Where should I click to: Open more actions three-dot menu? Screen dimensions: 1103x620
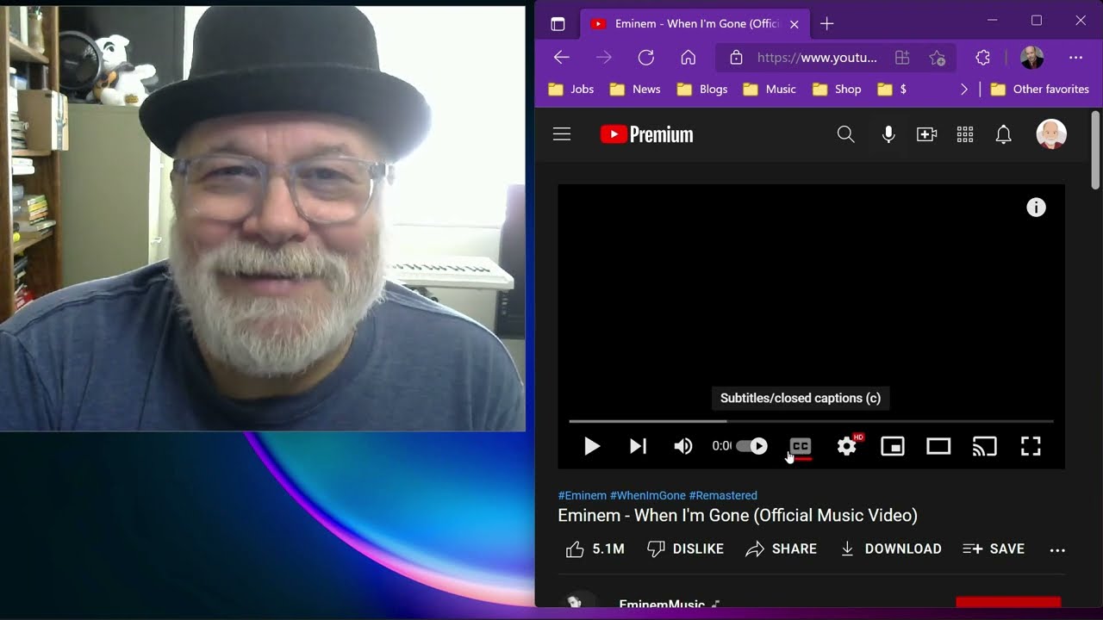coord(1057,549)
